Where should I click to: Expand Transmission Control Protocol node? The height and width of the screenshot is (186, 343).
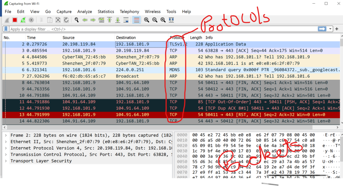point(6,155)
